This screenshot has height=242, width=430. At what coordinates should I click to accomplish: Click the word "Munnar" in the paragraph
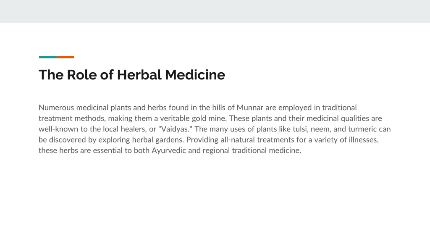click(250, 108)
